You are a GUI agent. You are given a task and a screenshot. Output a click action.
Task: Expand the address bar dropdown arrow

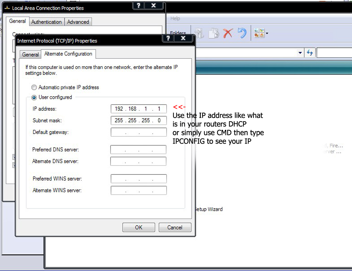[300, 53]
